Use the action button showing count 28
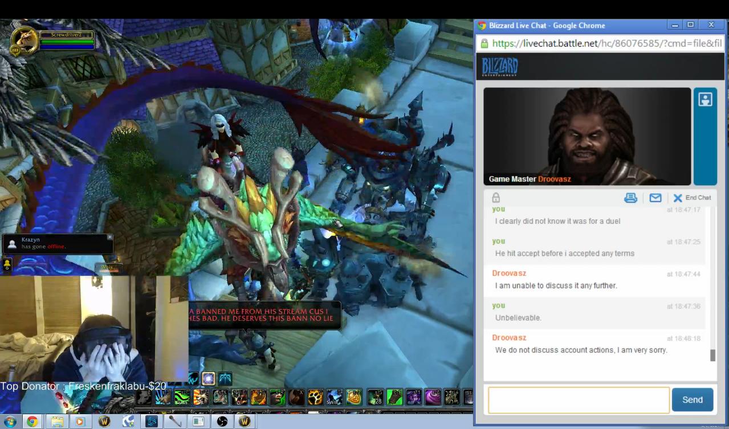This screenshot has width=729, height=429. (376, 397)
